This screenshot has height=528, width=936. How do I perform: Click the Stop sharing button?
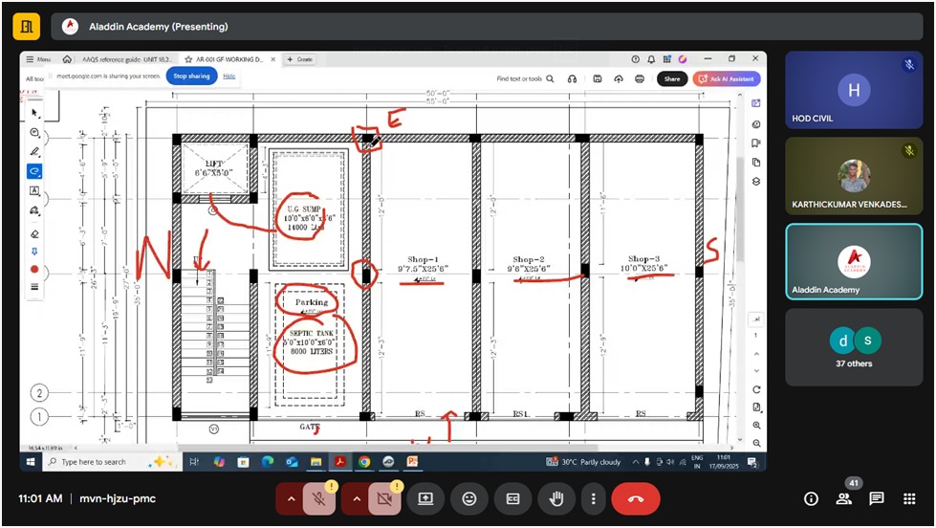tap(191, 76)
